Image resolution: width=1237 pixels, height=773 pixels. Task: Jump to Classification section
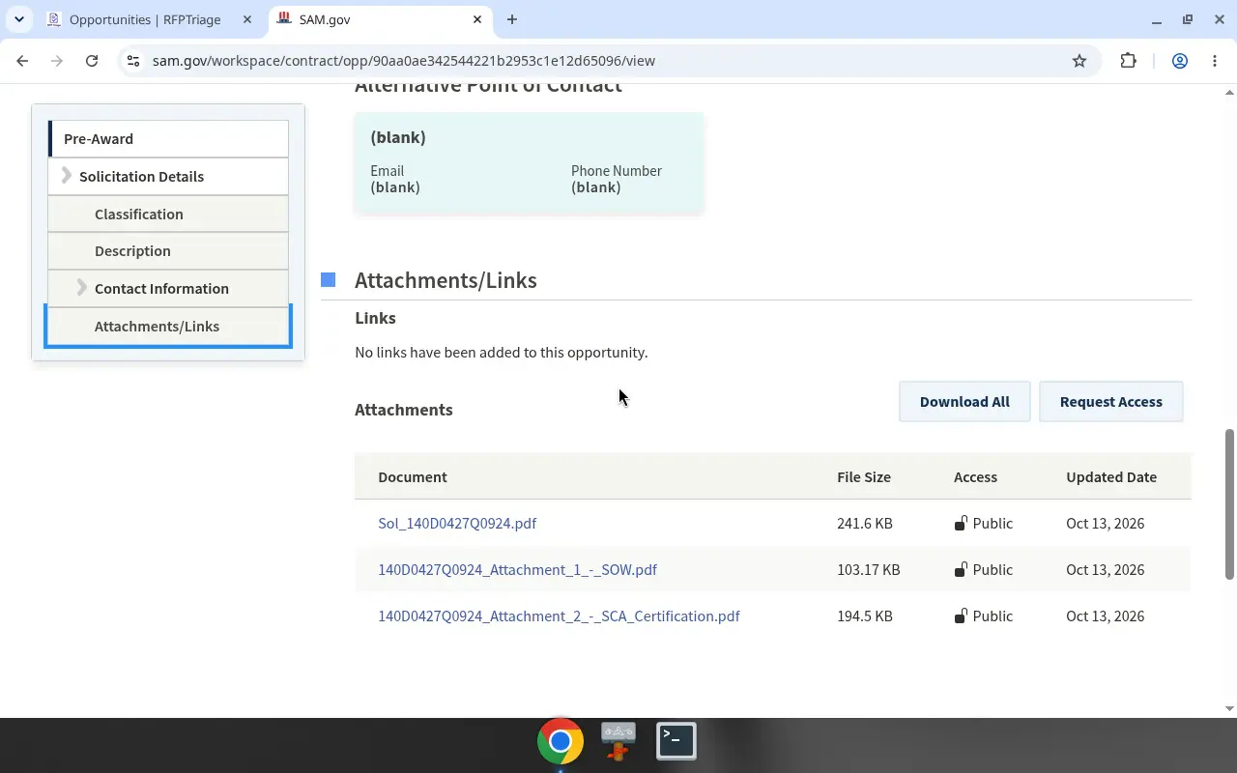[168, 214]
